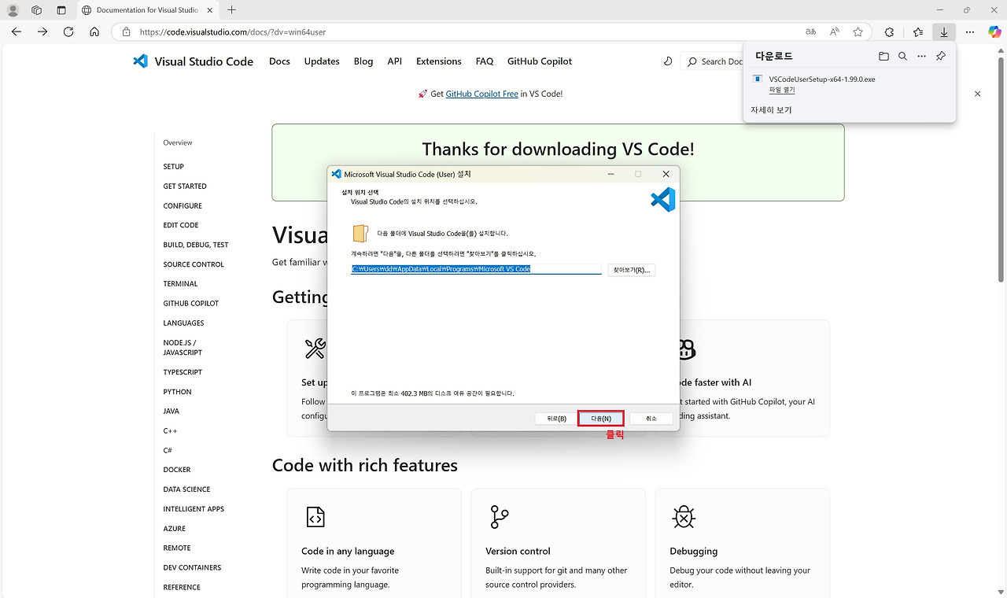Click the branch icon above Version control

click(x=499, y=517)
